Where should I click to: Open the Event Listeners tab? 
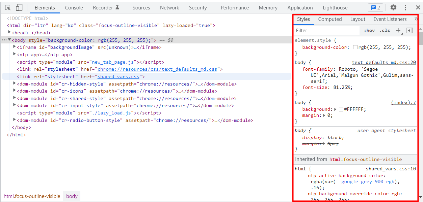pos(390,19)
